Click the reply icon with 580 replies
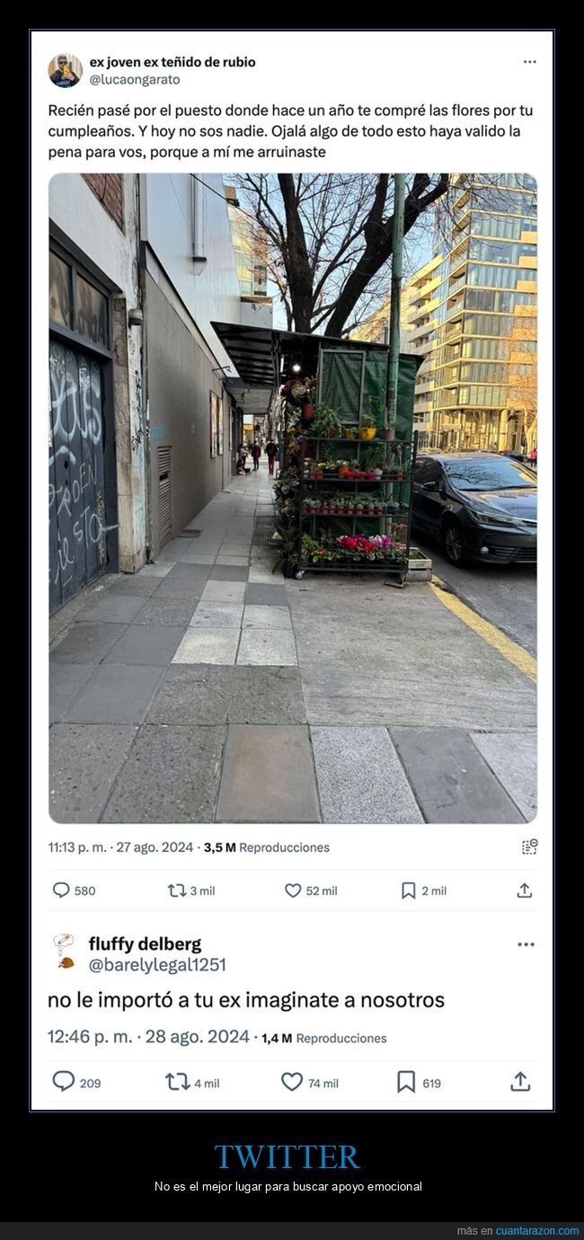 tap(61, 890)
